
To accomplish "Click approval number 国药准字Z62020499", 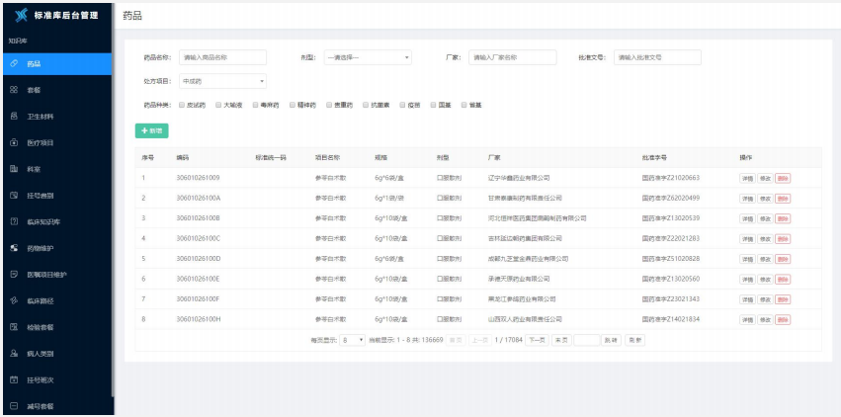I will [x=670, y=198].
